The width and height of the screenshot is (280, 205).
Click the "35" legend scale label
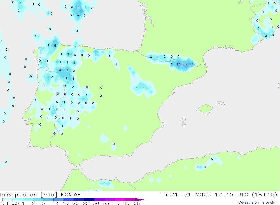[106, 203]
